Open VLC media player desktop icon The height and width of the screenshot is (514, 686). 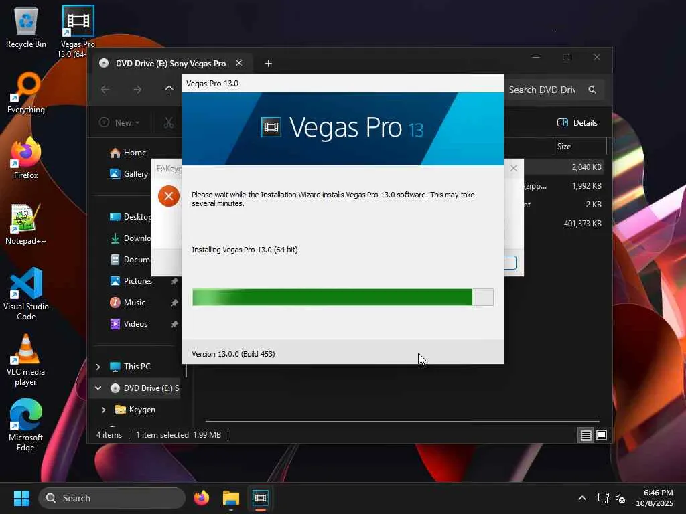(x=26, y=360)
